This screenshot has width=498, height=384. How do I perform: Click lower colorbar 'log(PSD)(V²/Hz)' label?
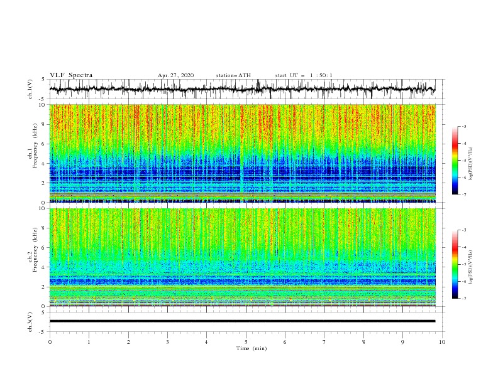471,267
